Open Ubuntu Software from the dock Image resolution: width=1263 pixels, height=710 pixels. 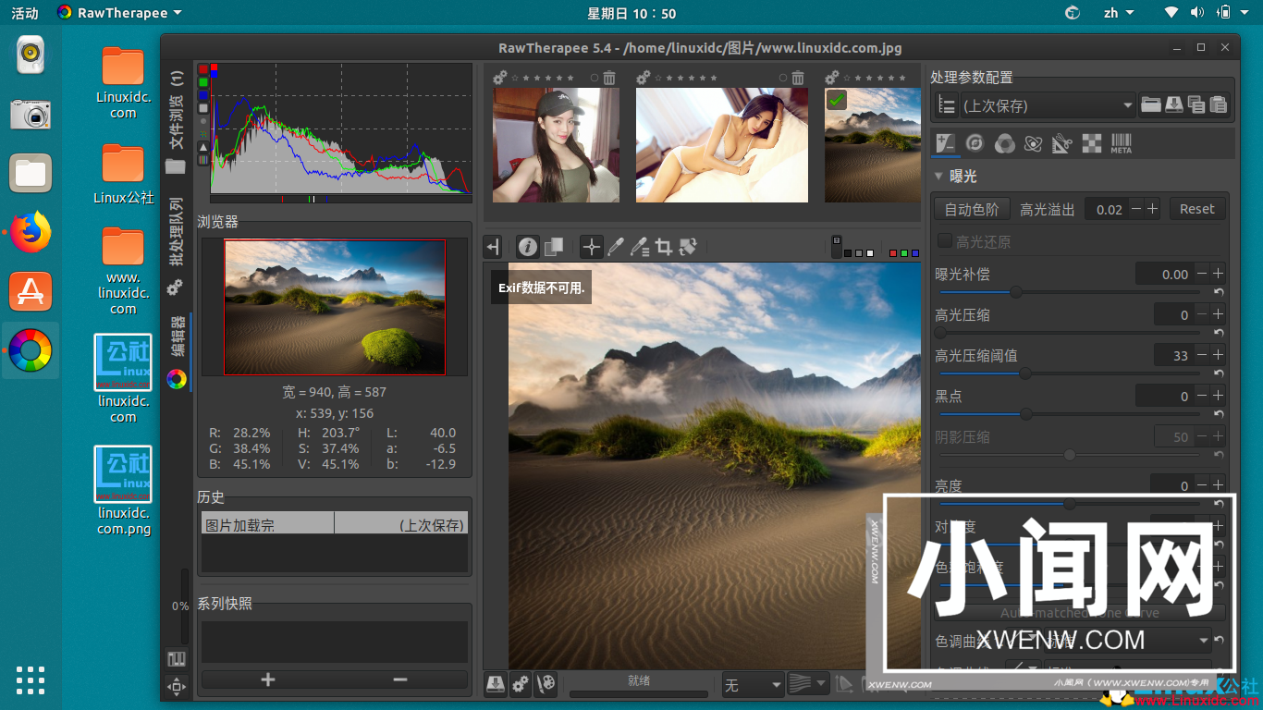coord(31,291)
